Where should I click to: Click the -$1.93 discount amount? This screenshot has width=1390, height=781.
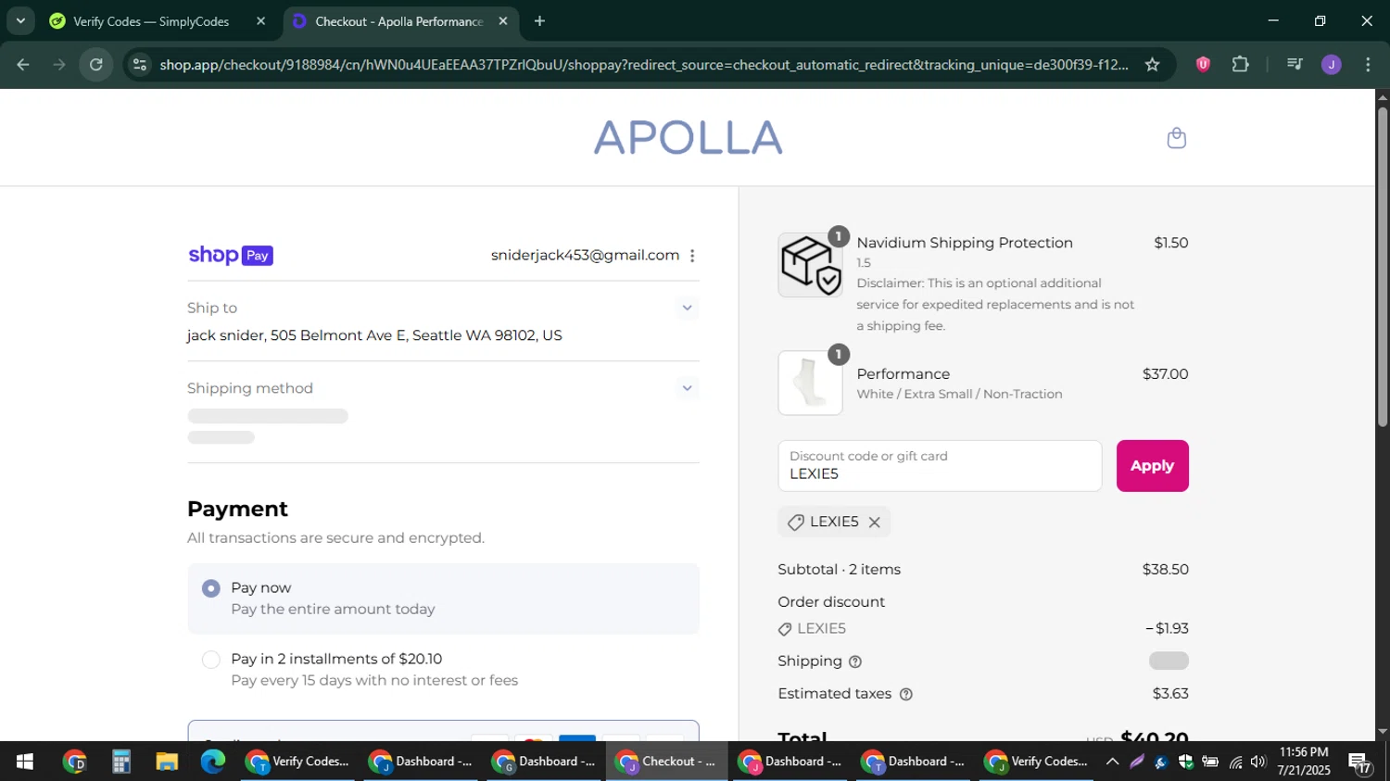1167,629
